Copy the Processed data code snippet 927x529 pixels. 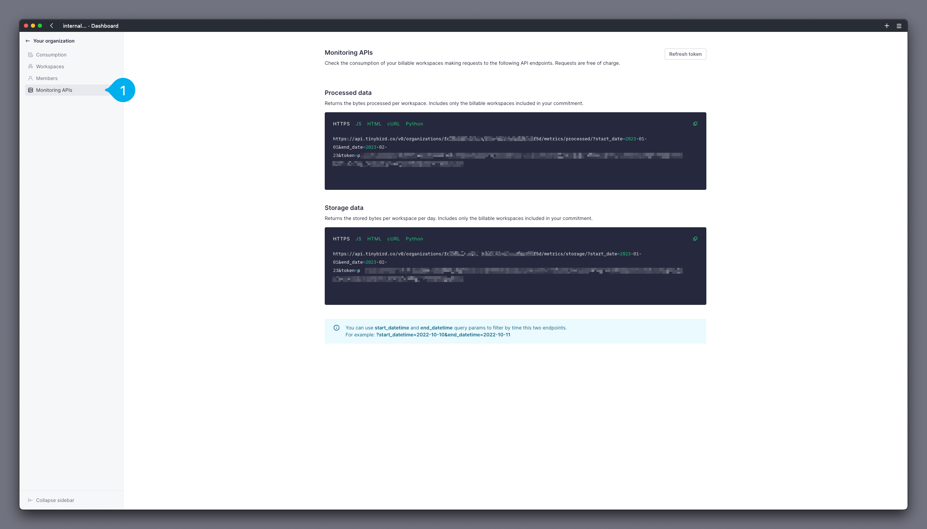point(695,124)
